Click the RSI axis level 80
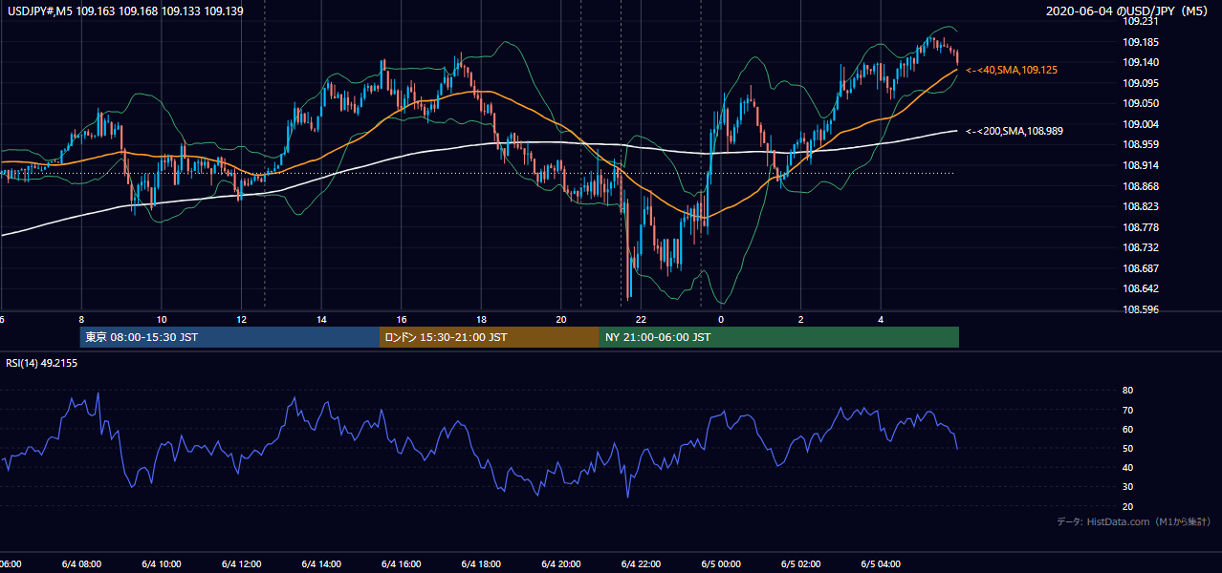1222x573 pixels. click(x=1128, y=391)
